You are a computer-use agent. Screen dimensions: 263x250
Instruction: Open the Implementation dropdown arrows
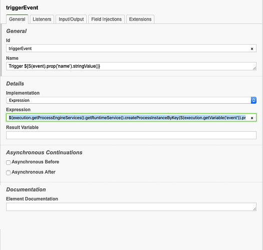[x=253, y=100]
